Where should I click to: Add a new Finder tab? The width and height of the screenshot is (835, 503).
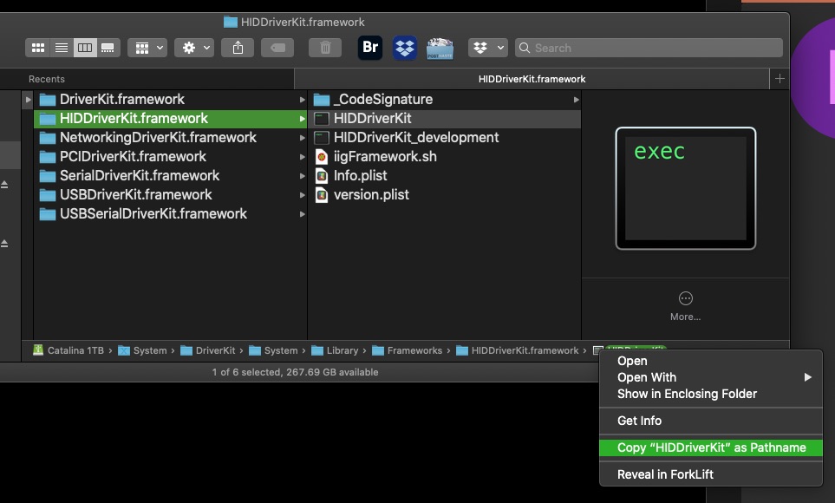780,79
